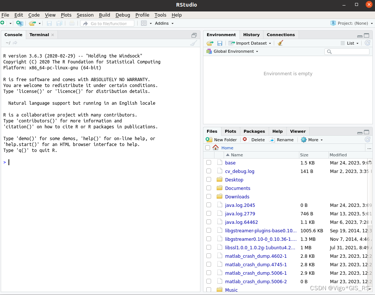
Task: Minimize the Environment pane
Action: [360, 36]
